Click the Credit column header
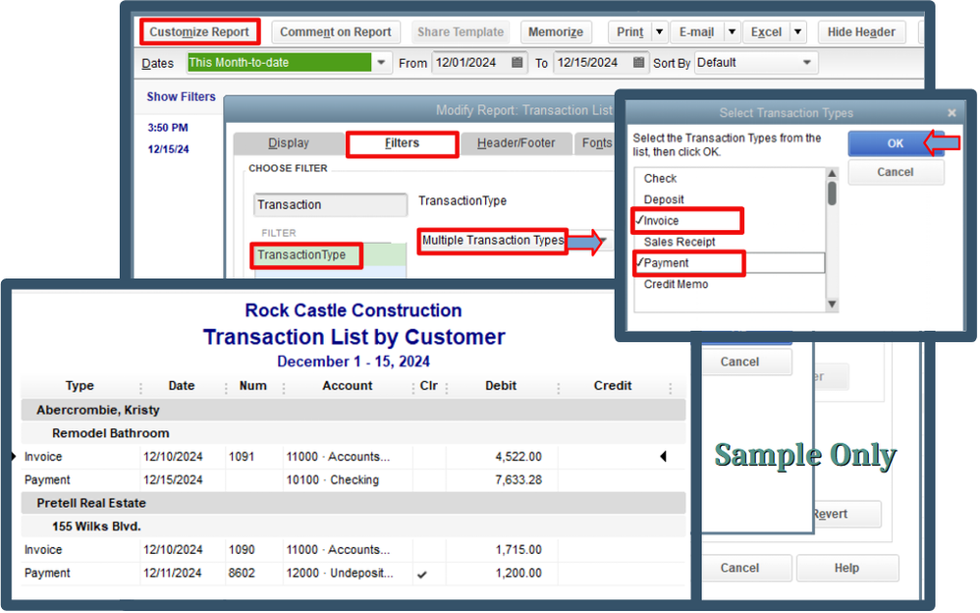The image size is (980, 613). pos(613,386)
